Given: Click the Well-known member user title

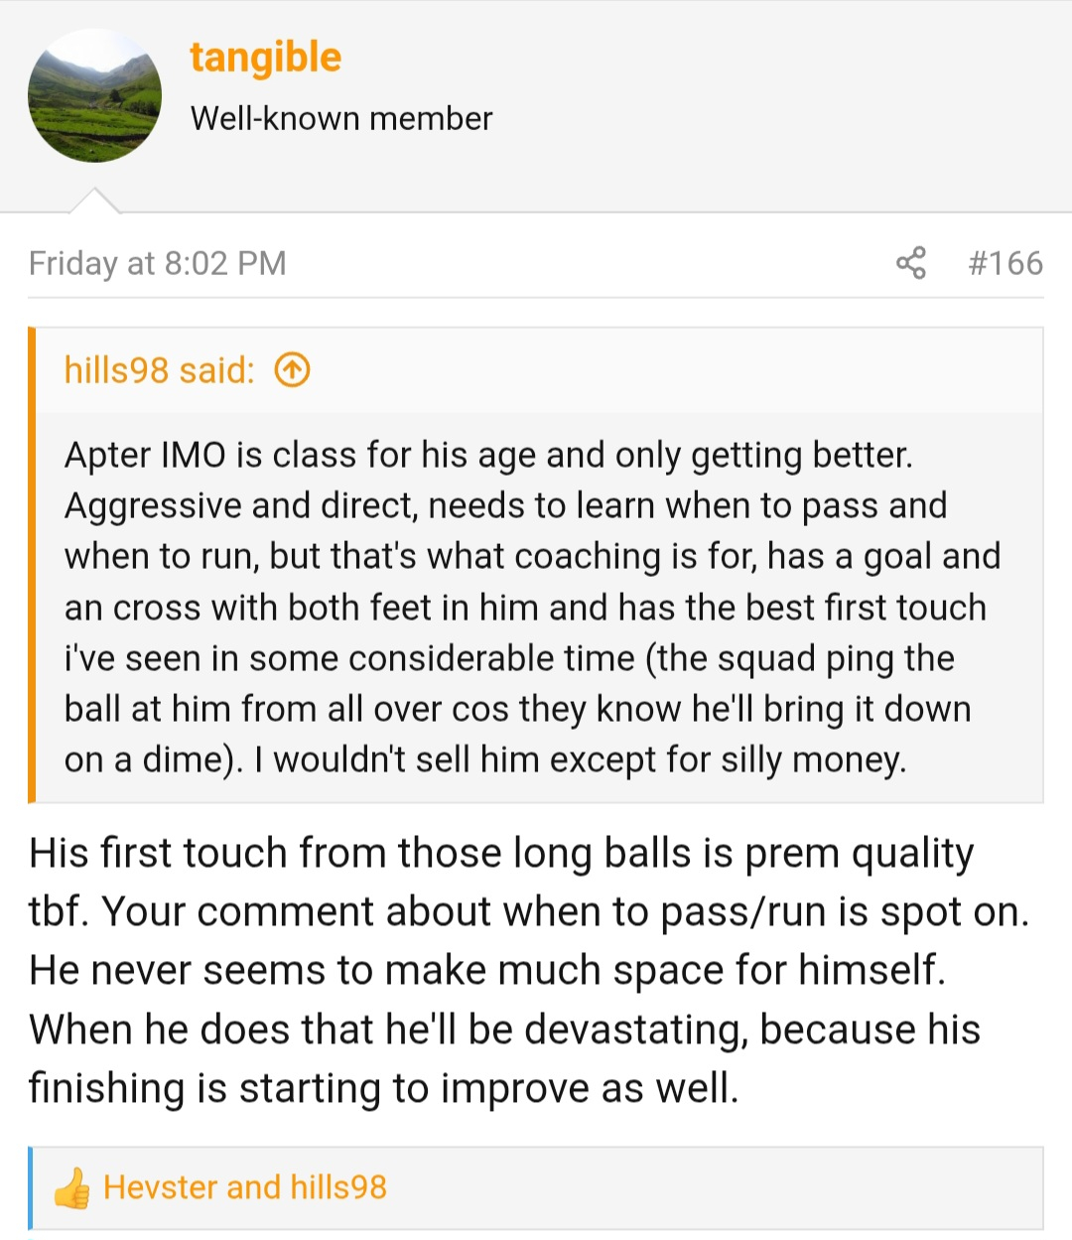Looking at the screenshot, I should click(341, 118).
